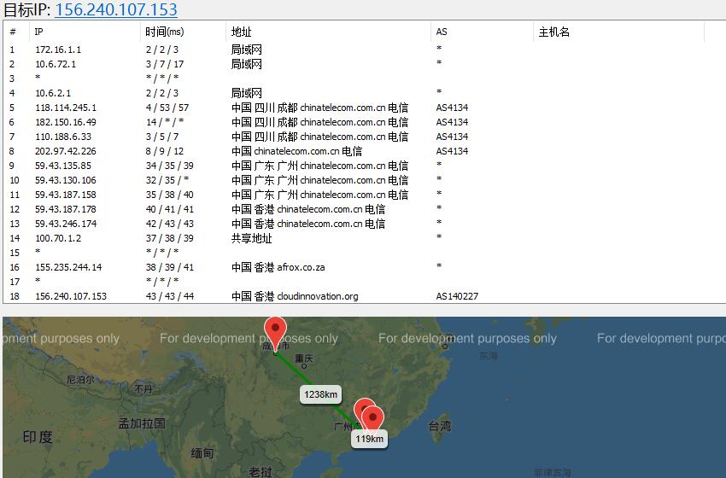Viewport: 726px width, 478px height.
Task: Click the lowest red marker above 119km
Action: click(x=373, y=418)
